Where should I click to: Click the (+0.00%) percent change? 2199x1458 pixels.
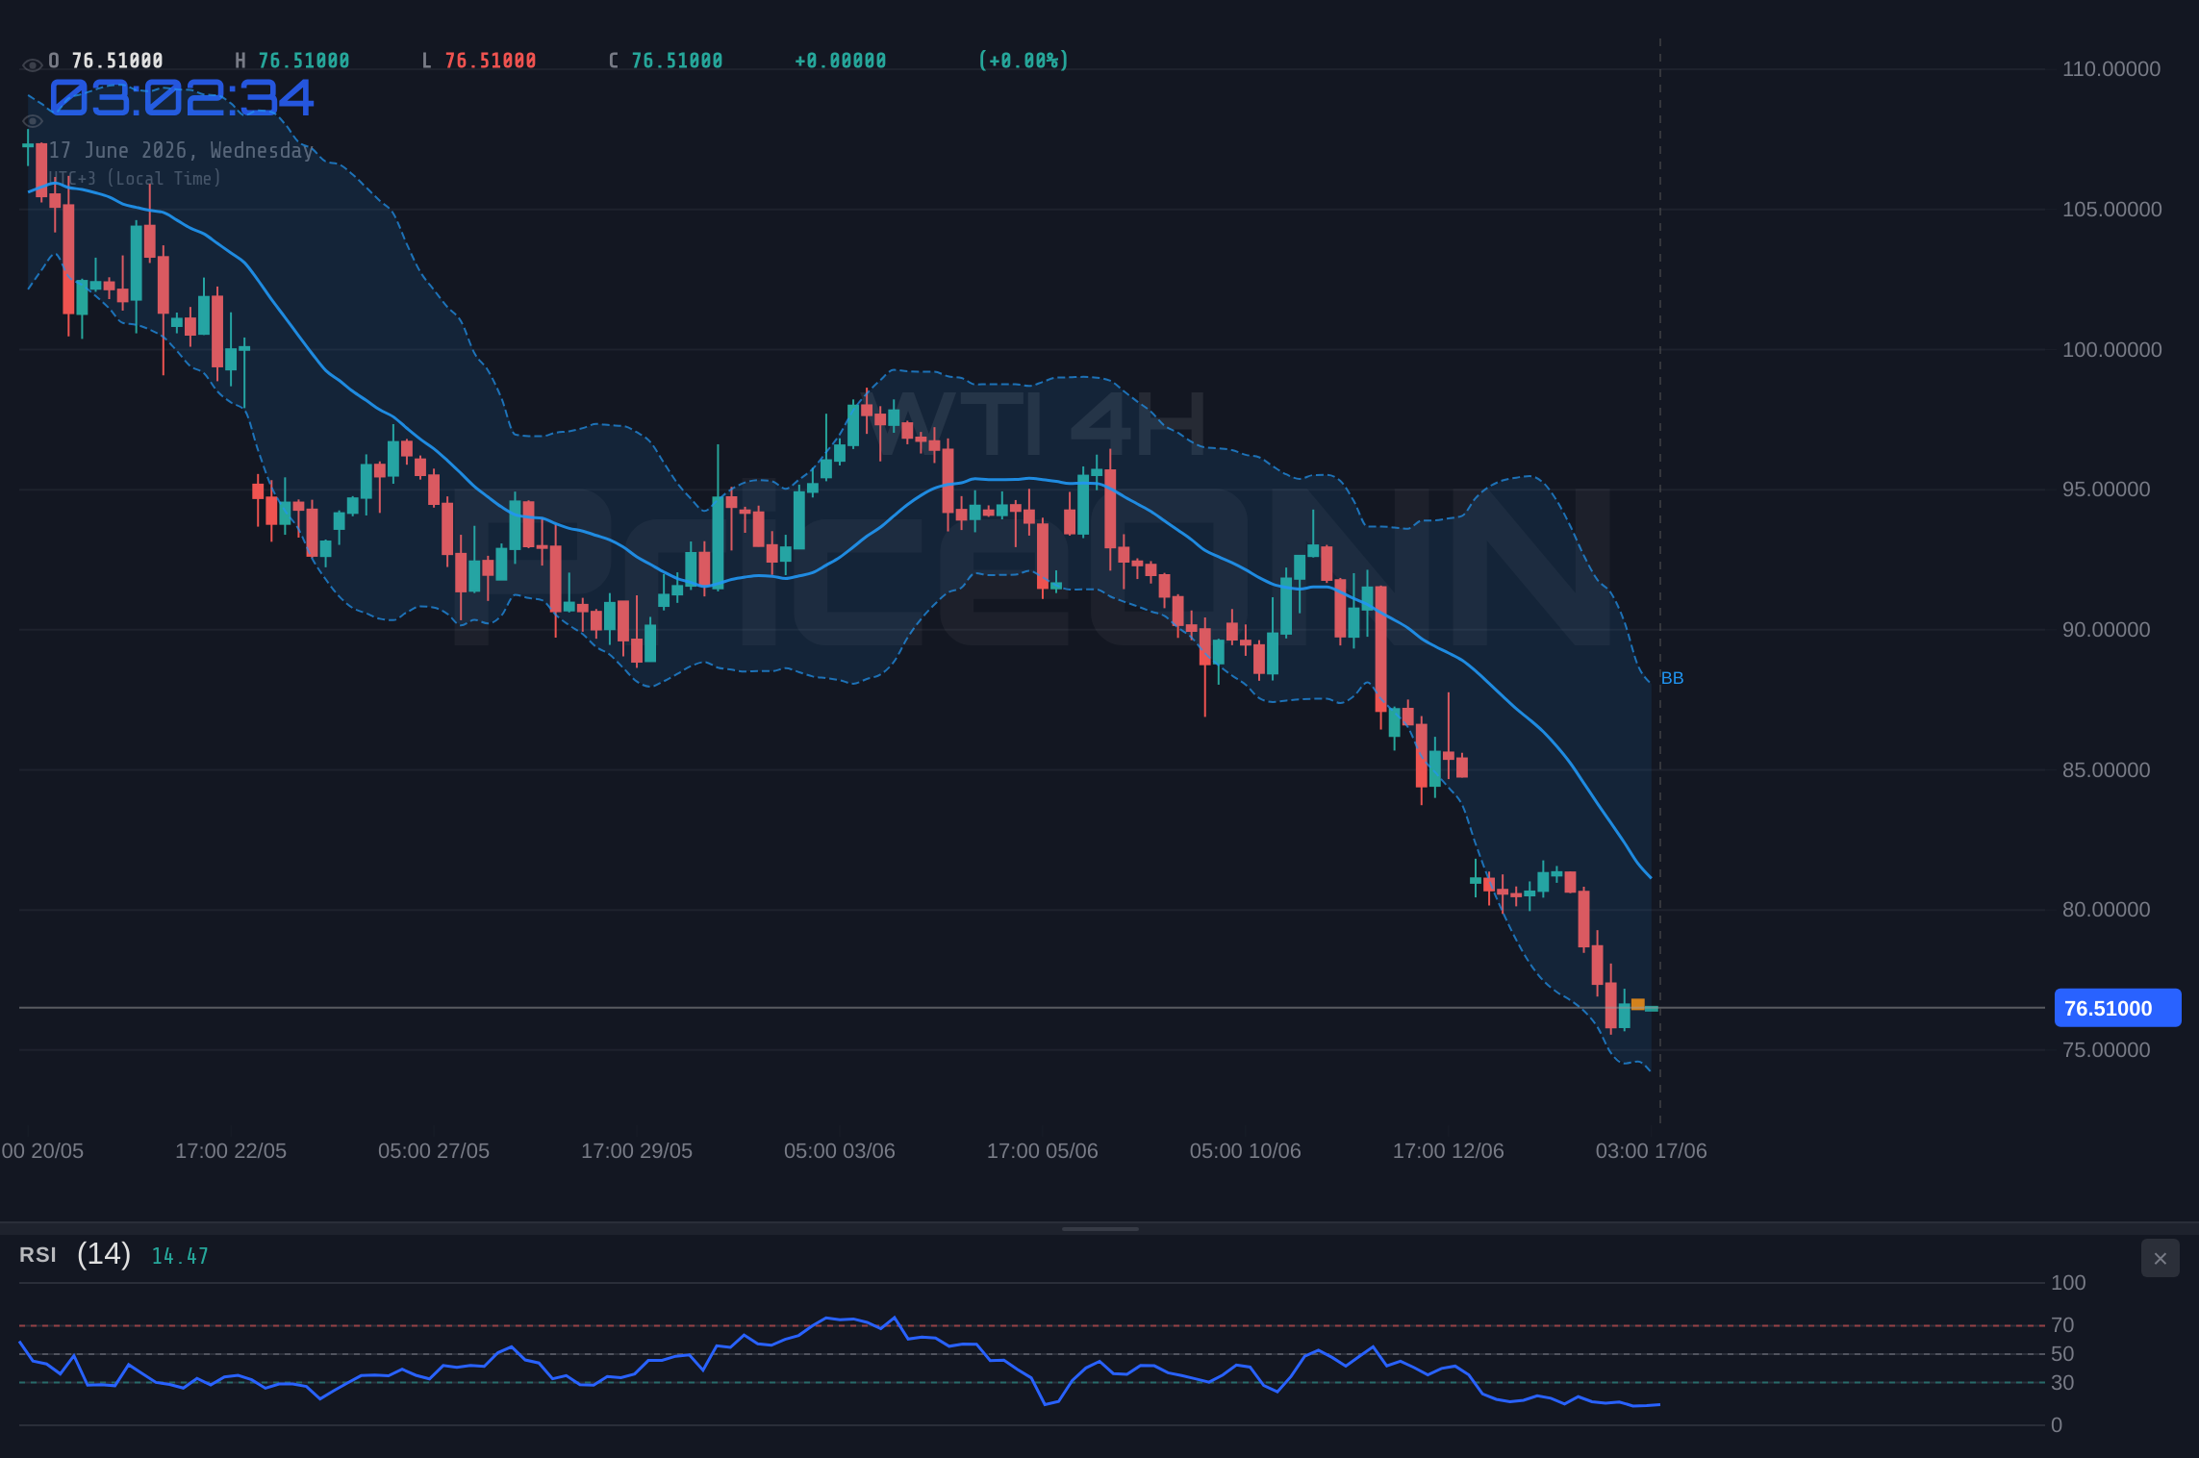1024,61
